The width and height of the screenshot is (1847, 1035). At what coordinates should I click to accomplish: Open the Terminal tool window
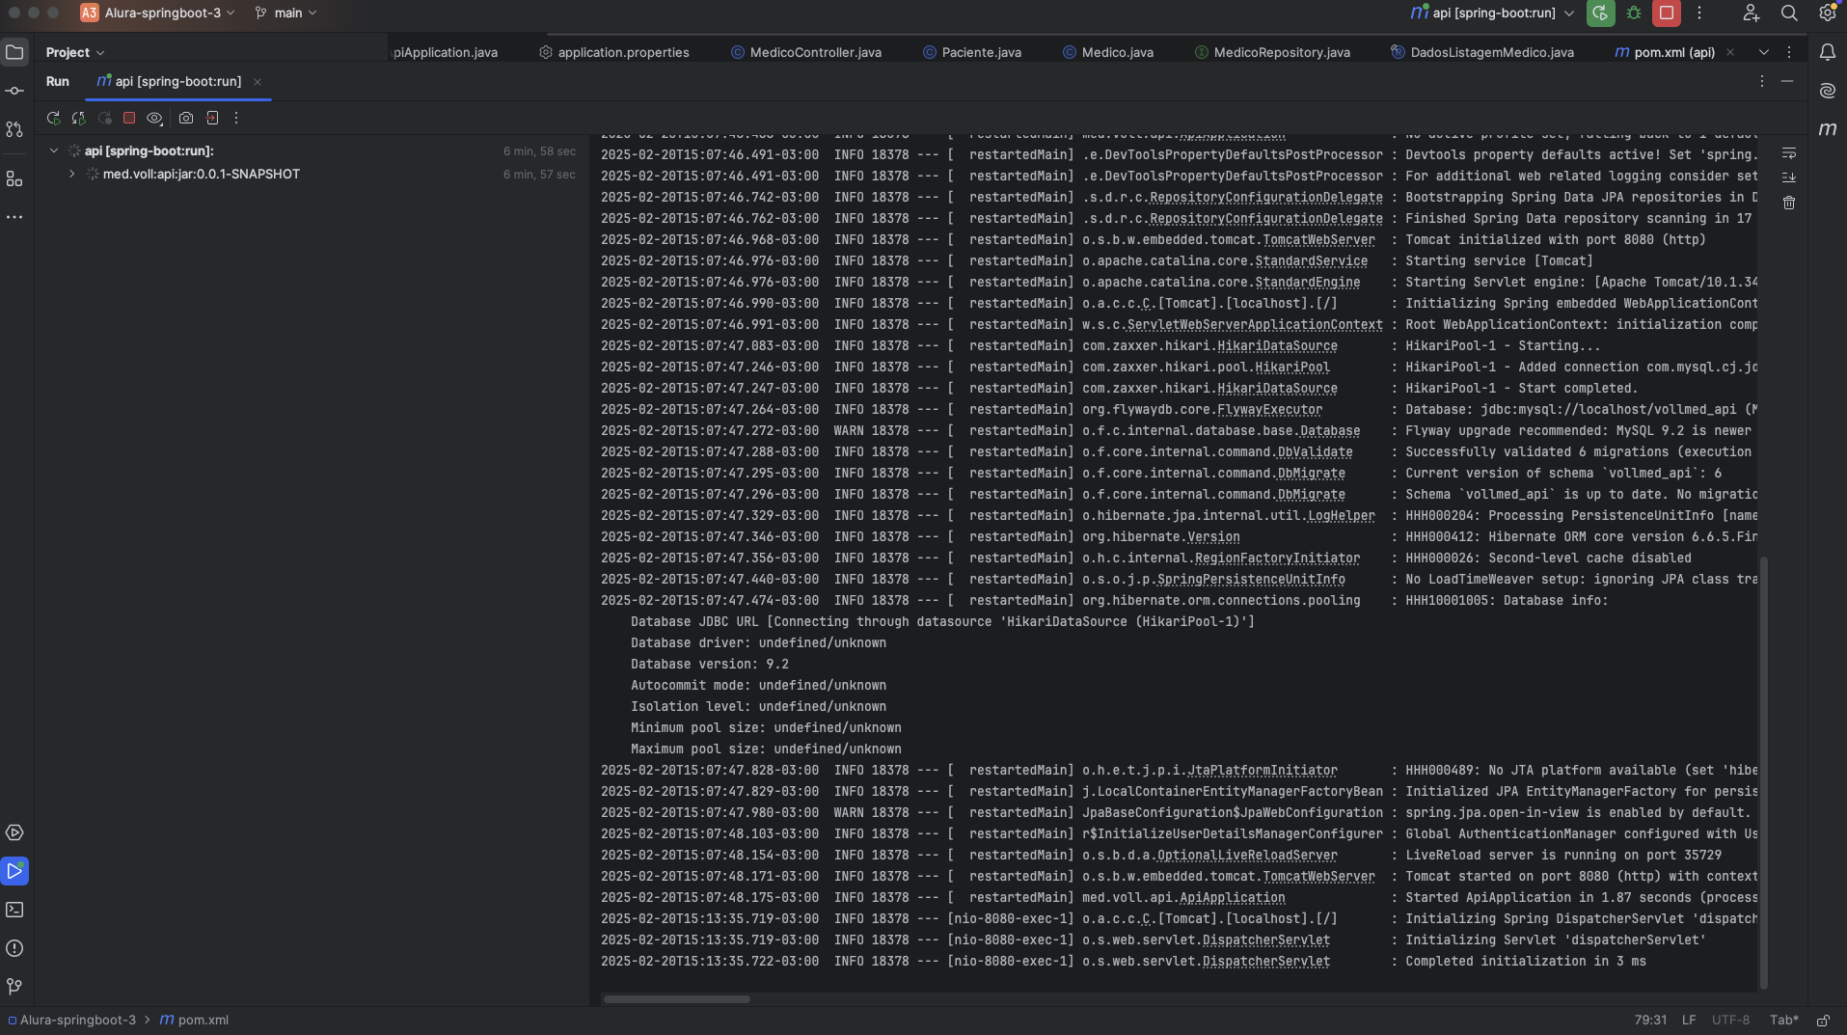tap(14, 910)
